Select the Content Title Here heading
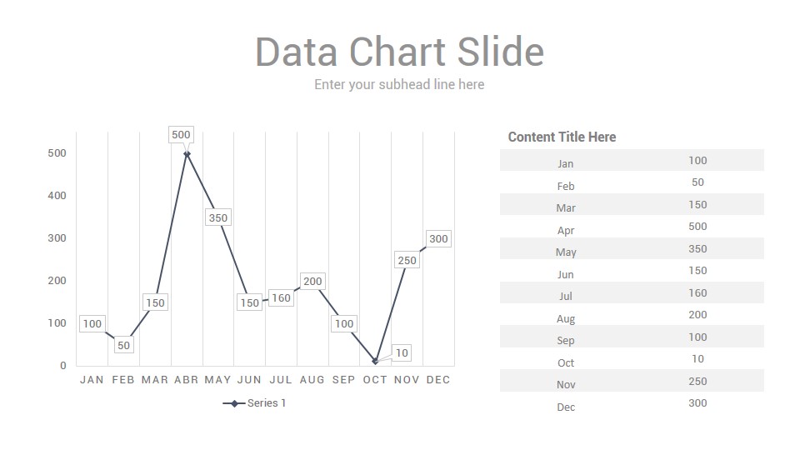The image size is (800, 450). 562,137
